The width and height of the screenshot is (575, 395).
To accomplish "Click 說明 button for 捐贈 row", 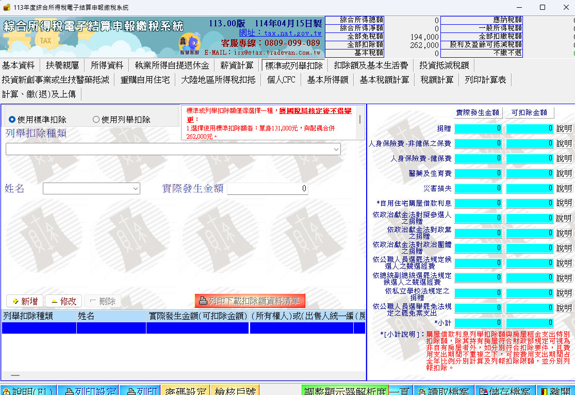I will click(x=564, y=129).
